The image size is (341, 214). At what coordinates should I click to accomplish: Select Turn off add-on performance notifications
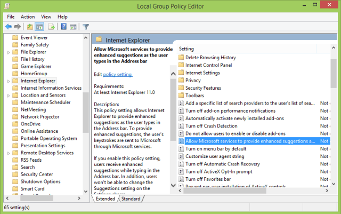[230, 110]
